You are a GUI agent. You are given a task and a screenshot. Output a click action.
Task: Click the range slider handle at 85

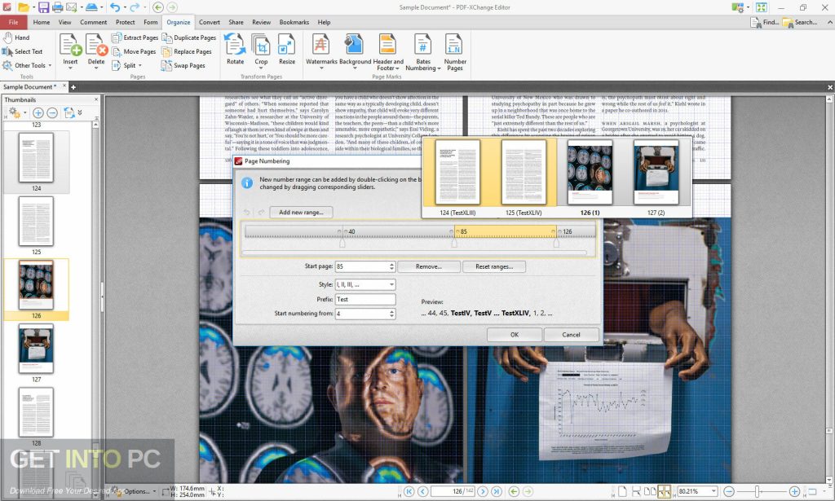point(453,243)
